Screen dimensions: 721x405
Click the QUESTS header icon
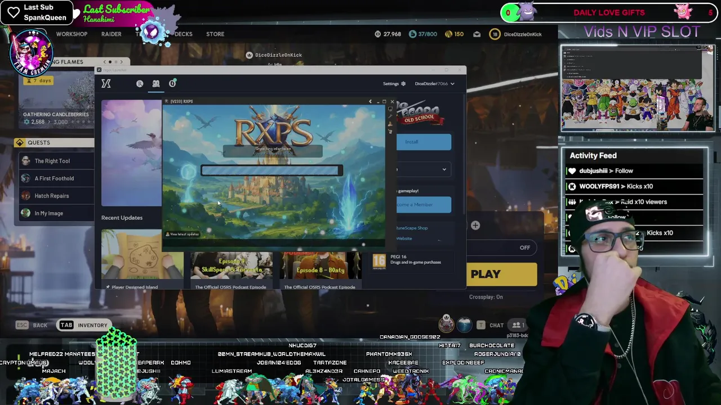[x=20, y=143]
